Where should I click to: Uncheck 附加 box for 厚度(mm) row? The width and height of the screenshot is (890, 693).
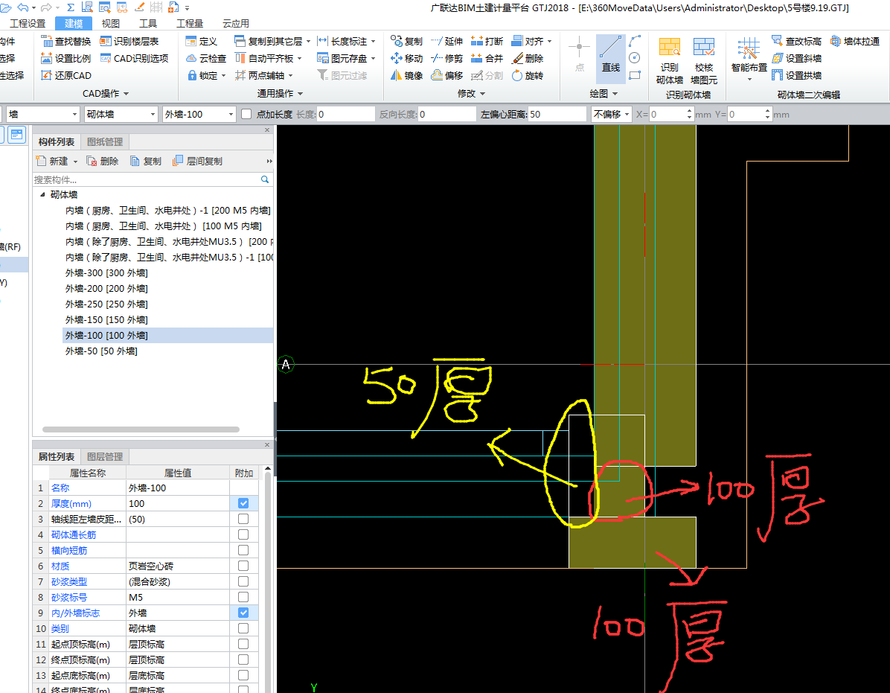[x=243, y=503]
